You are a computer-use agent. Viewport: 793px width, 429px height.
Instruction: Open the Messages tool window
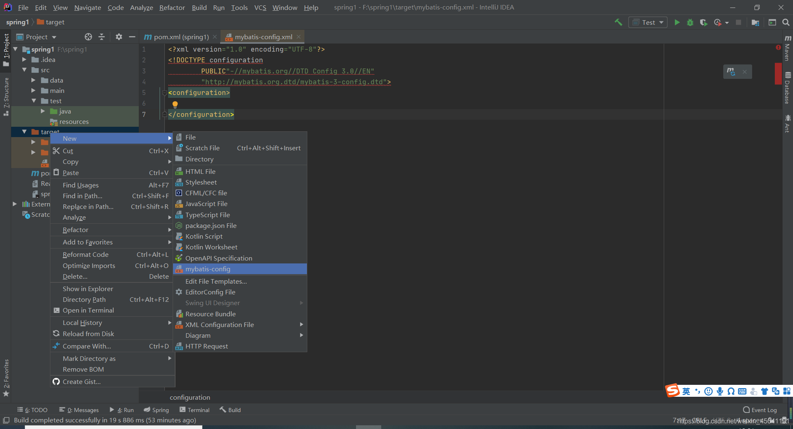point(79,410)
